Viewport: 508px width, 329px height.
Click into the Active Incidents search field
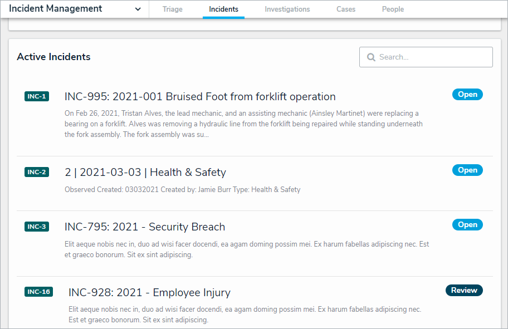point(432,57)
